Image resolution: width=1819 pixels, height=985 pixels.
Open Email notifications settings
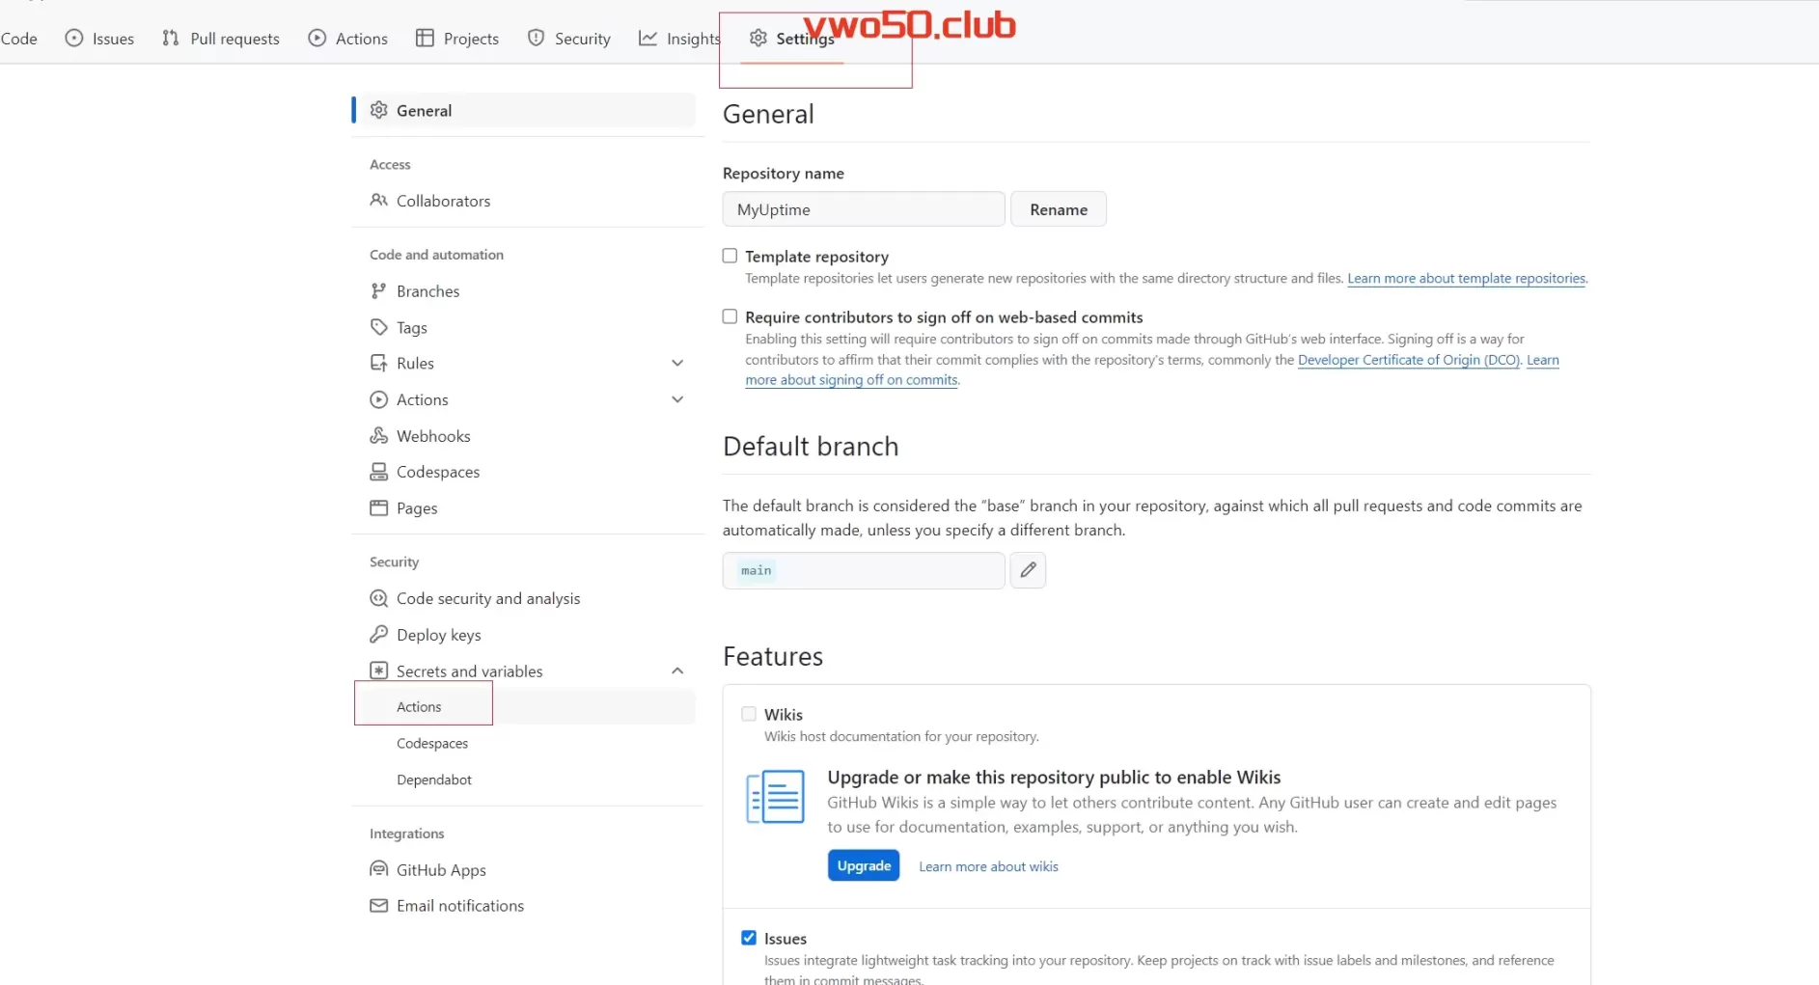pos(459,906)
